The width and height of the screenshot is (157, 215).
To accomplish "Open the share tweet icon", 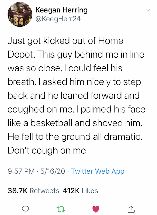I will click(x=131, y=209).
